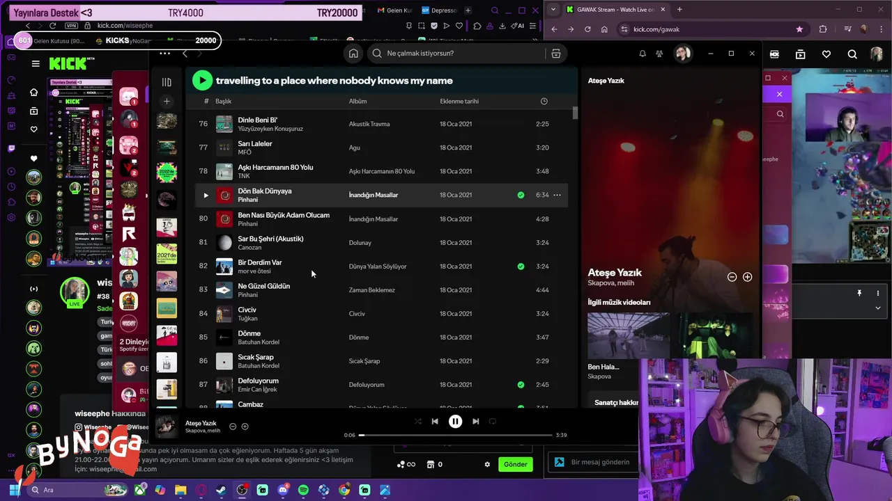Image resolution: width=892 pixels, height=501 pixels.
Task: Go back in Spotify navigation
Action: 185,54
